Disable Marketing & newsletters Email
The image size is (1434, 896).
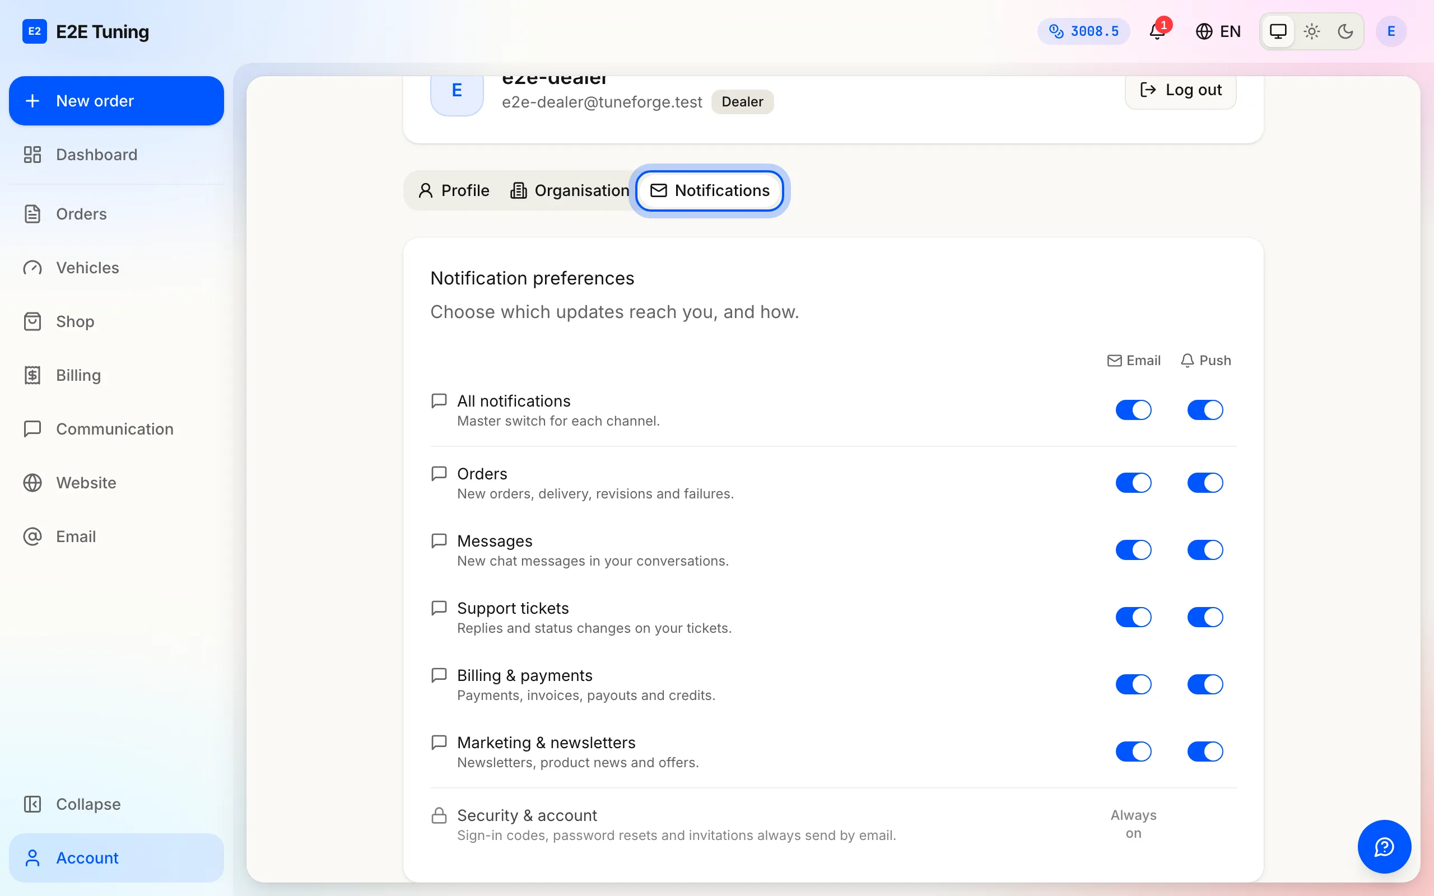(x=1133, y=752)
